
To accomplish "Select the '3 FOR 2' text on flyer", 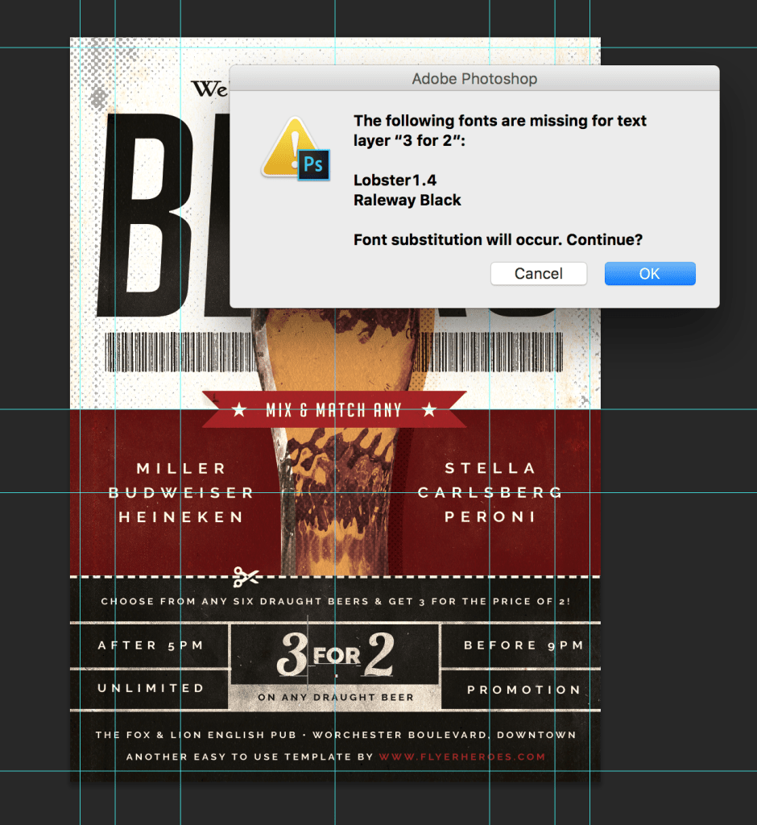I will 335,654.
